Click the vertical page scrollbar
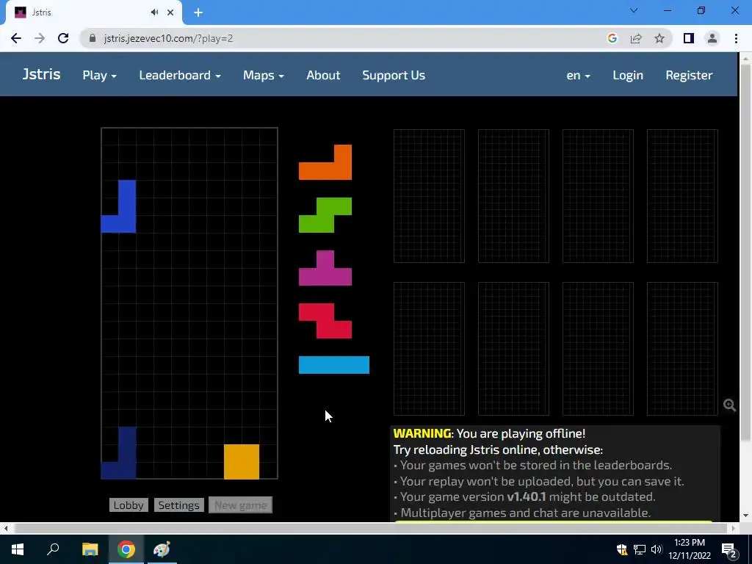 [x=745, y=252]
